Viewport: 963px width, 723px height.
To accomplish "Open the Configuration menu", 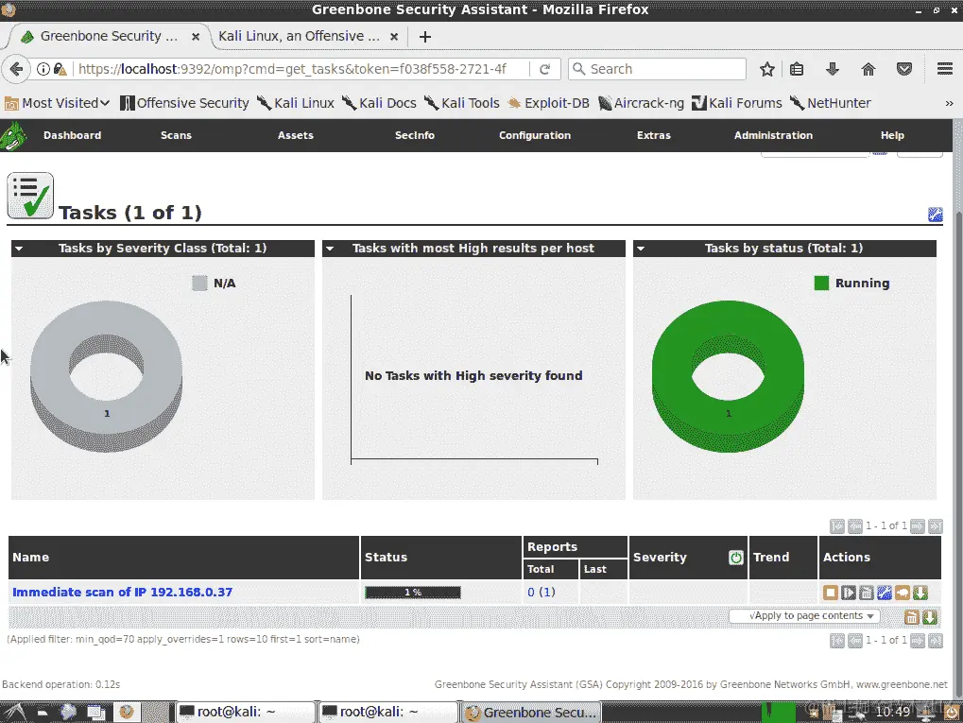I will click(535, 135).
